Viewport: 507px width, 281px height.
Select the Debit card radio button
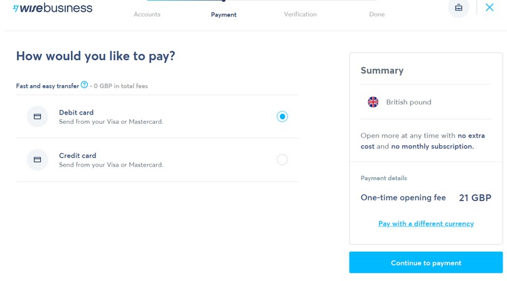(x=282, y=116)
